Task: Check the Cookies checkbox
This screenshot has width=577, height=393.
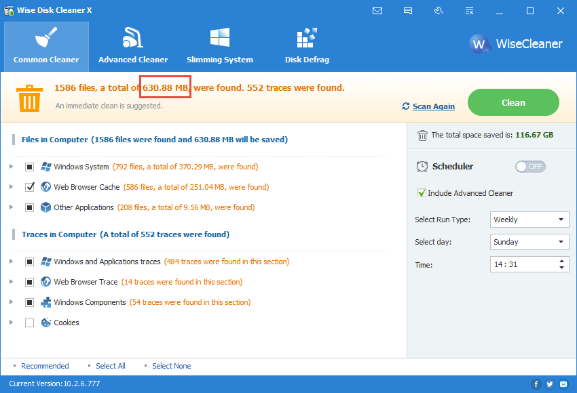Action: 29,323
